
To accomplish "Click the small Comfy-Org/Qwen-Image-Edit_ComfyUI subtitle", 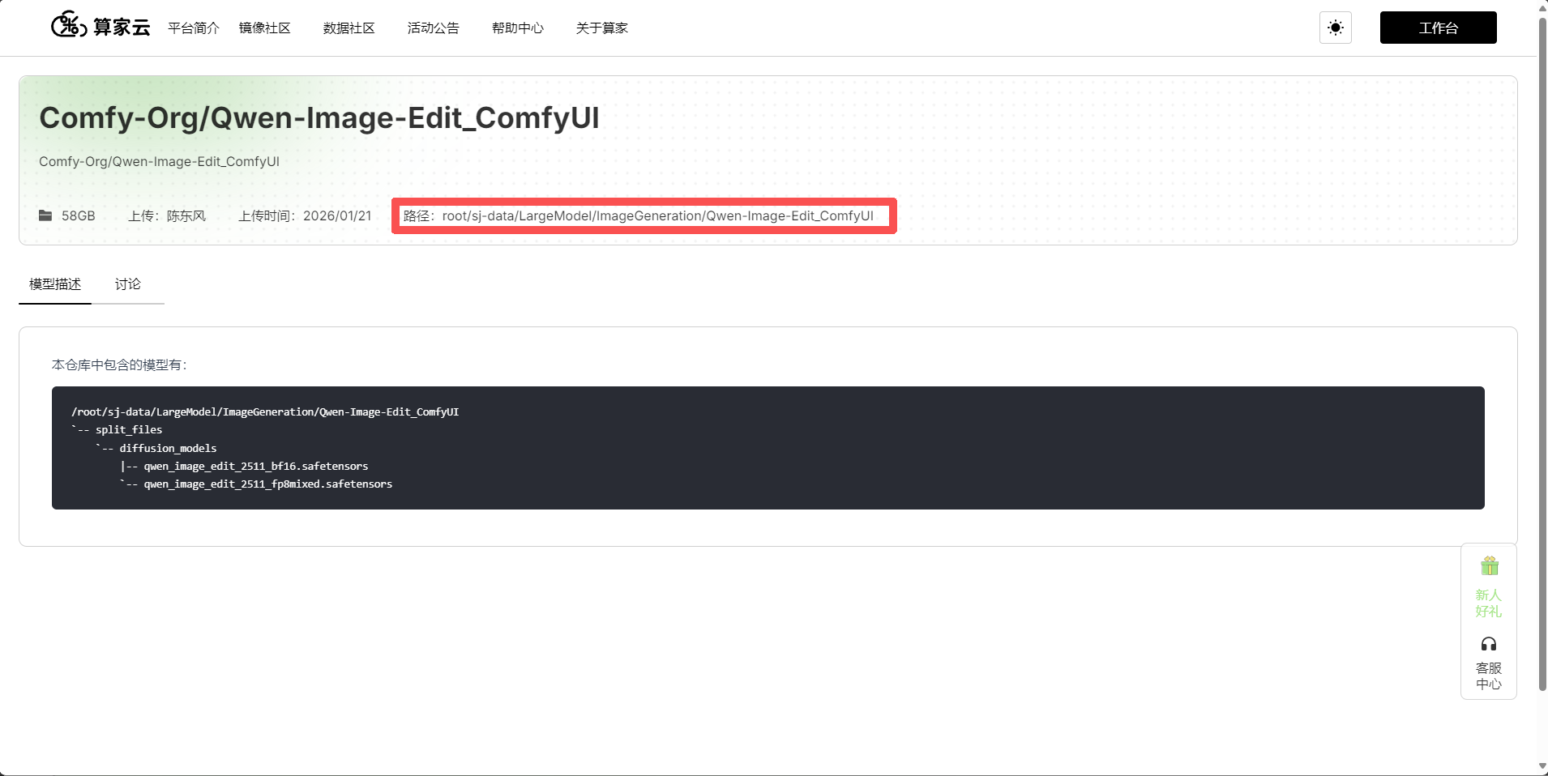I will [x=159, y=162].
